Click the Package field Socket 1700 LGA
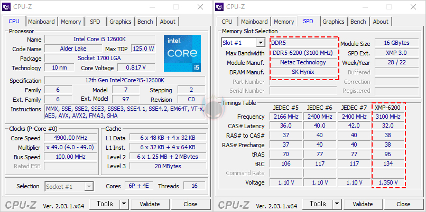The width and height of the screenshot is (426, 212). (x=100, y=58)
